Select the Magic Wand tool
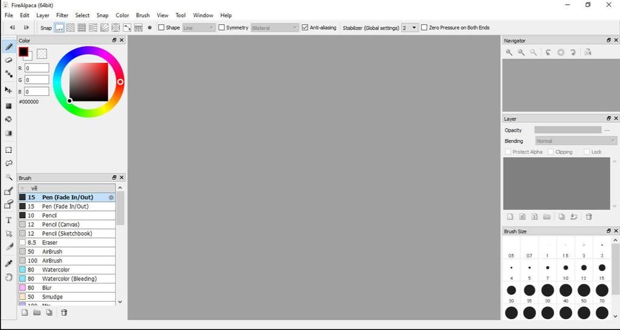Viewport: 620px width, 330px height. (x=8, y=177)
